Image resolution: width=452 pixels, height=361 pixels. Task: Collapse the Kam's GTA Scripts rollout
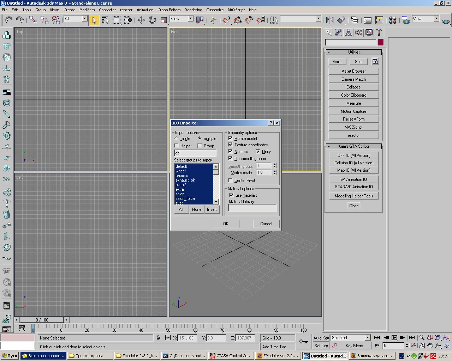click(353, 146)
